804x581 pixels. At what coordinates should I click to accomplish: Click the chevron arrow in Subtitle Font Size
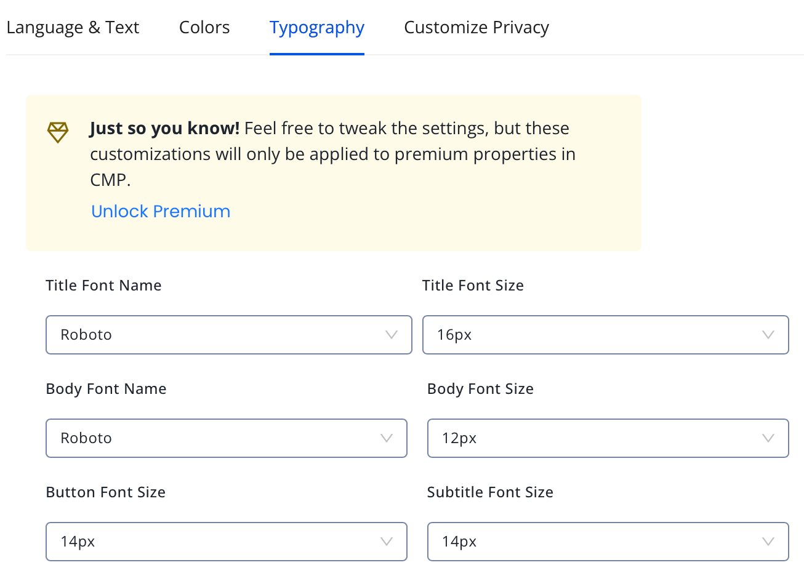[768, 542]
